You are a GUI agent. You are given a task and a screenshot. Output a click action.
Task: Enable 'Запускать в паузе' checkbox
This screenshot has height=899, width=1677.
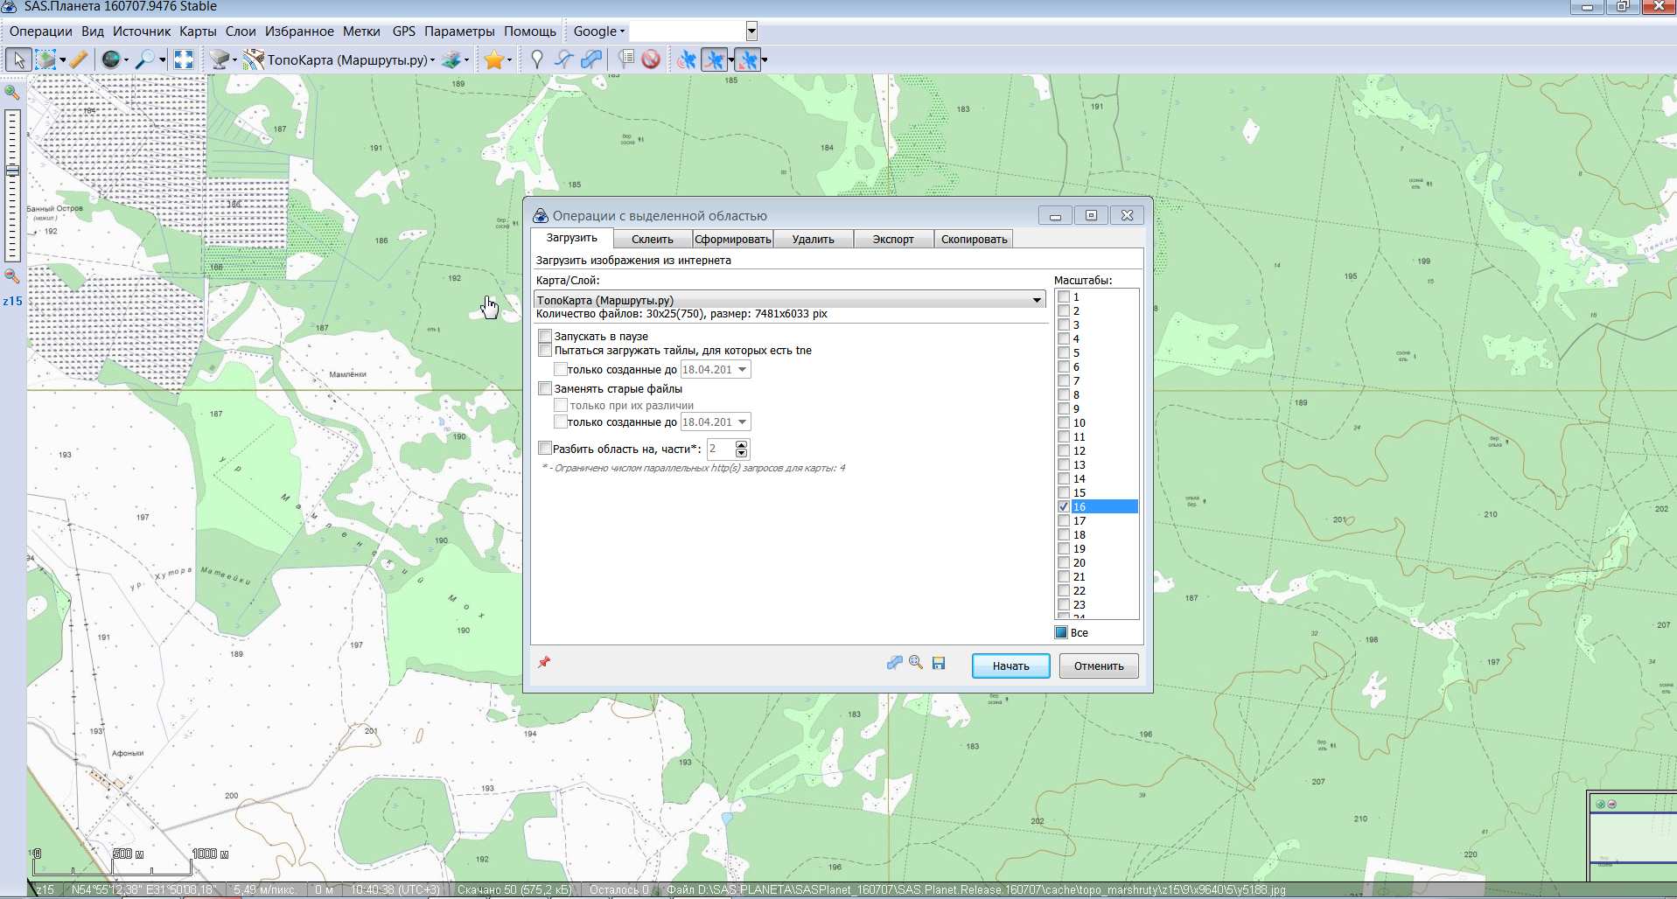point(545,336)
